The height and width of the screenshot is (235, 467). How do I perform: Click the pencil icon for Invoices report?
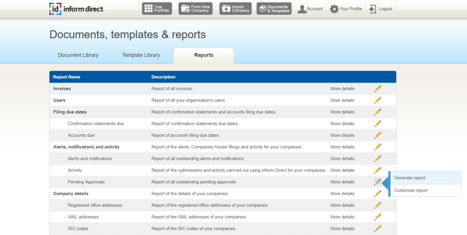(378, 88)
